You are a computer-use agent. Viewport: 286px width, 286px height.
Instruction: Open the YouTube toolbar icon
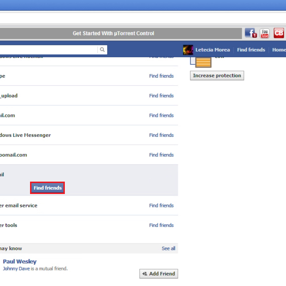click(265, 33)
